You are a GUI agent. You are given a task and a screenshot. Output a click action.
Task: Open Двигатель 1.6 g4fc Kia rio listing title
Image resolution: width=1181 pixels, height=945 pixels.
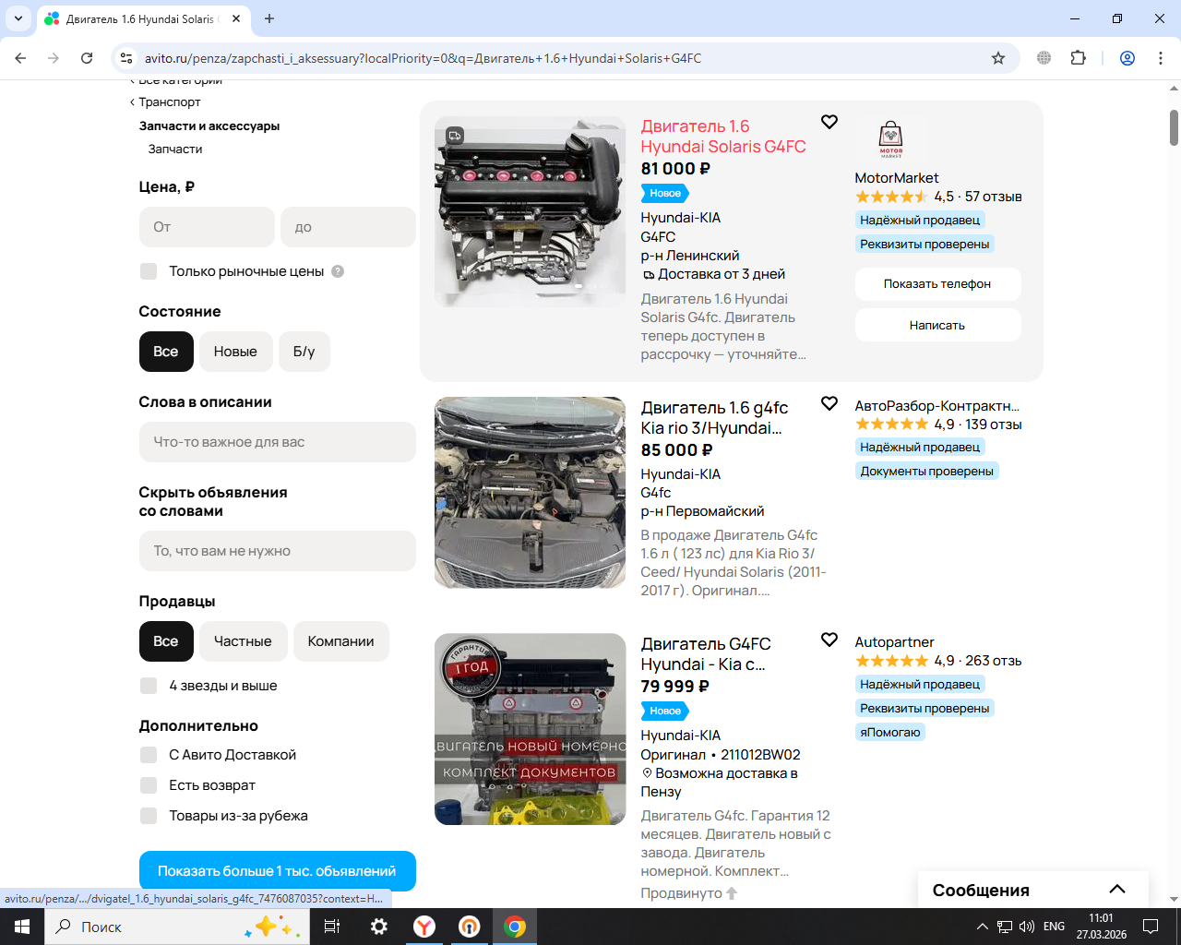(715, 418)
